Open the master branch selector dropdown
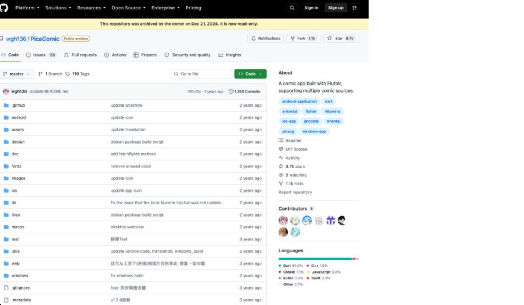 [x=17, y=74]
